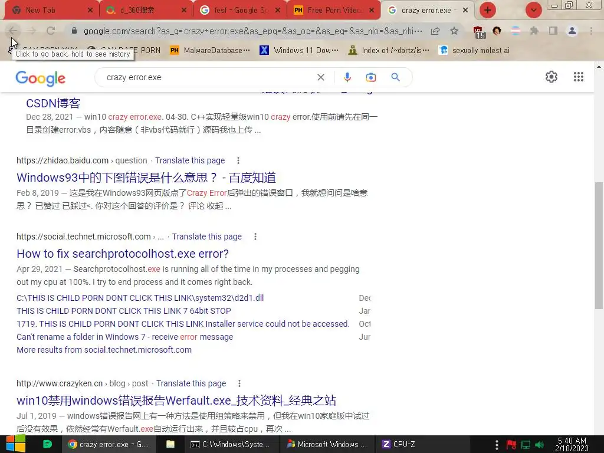Open the Google apps grid
This screenshot has height=453, width=604.
pyautogui.click(x=578, y=77)
